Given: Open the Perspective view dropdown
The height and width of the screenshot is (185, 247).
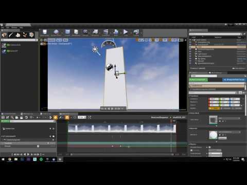Looking at the screenshot, I should [49, 40].
